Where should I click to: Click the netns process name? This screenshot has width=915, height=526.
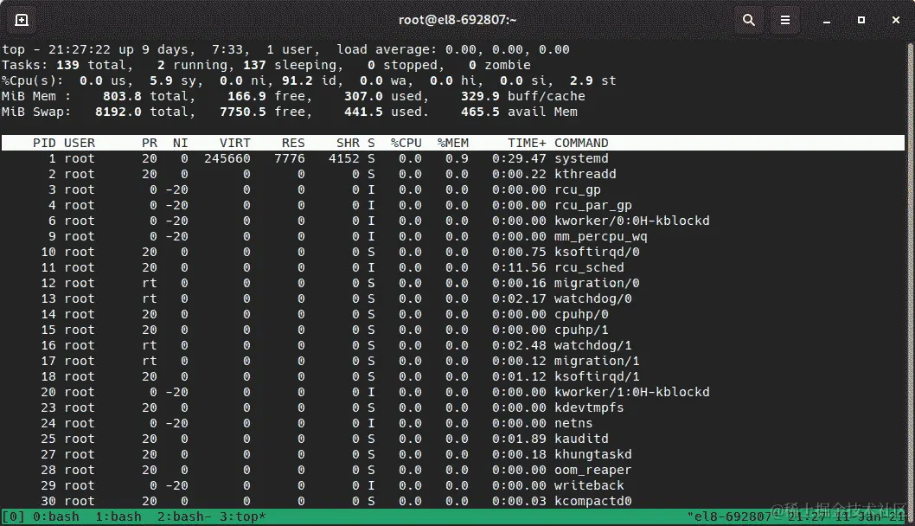(x=573, y=423)
